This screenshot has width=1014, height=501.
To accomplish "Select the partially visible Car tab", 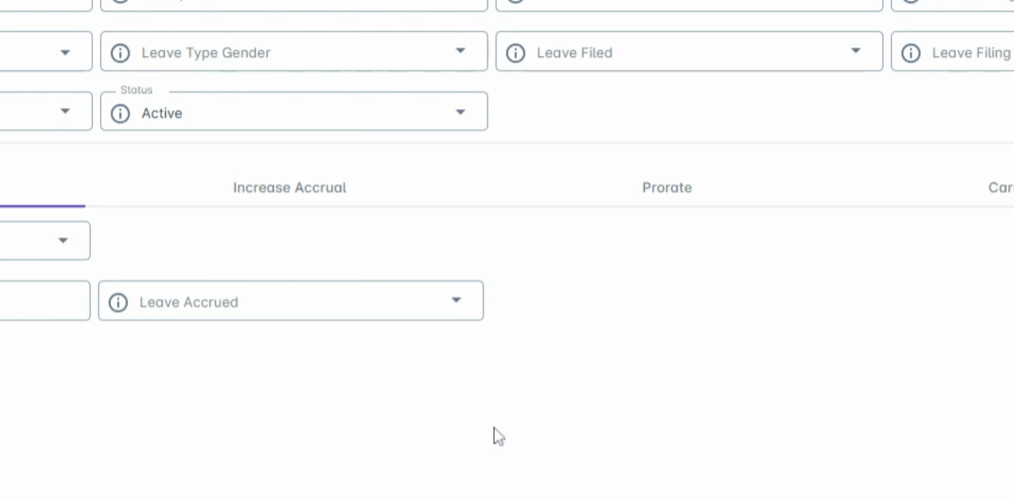I will pos(1001,187).
